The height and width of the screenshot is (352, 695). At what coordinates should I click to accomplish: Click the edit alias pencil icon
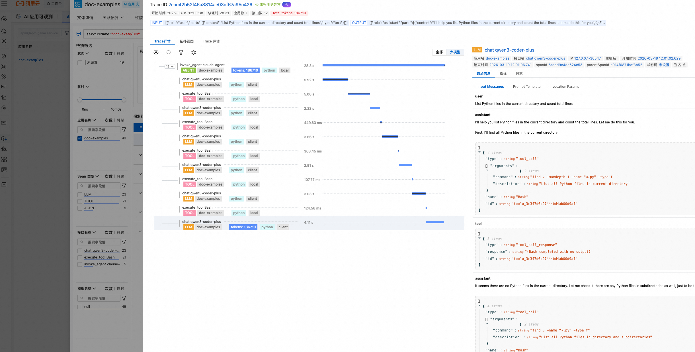tap(684, 65)
